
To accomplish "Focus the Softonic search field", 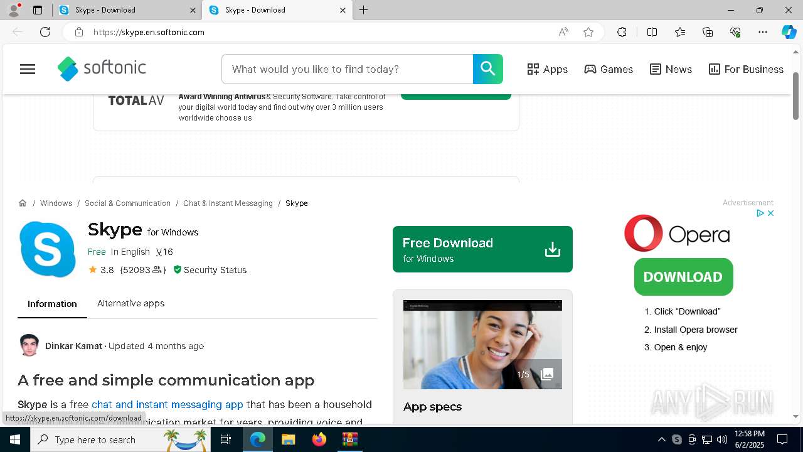I will click(347, 69).
